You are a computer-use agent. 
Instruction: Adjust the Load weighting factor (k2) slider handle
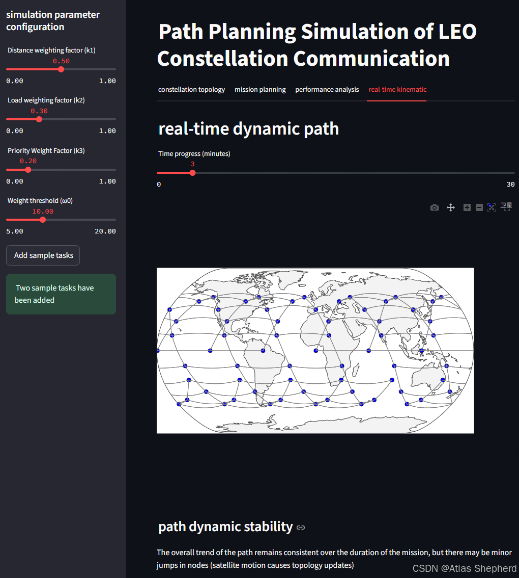(x=39, y=119)
